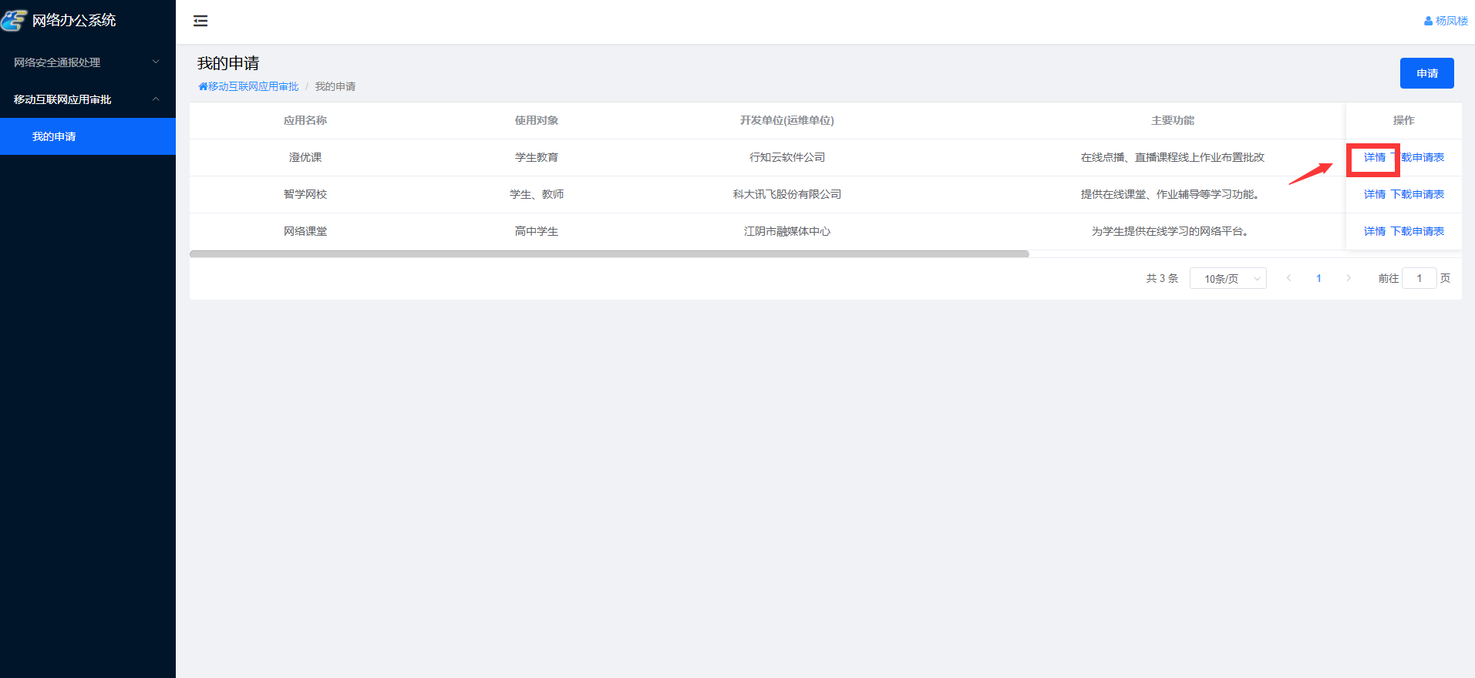The height and width of the screenshot is (678, 1475).
Task: Click the 开发单位(运维单位) column header
Action: [x=787, y=120]
